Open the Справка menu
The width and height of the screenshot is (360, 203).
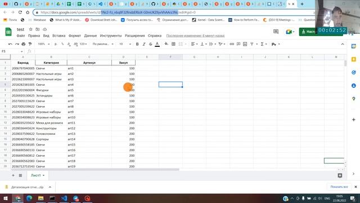click(x=155, y=36)
